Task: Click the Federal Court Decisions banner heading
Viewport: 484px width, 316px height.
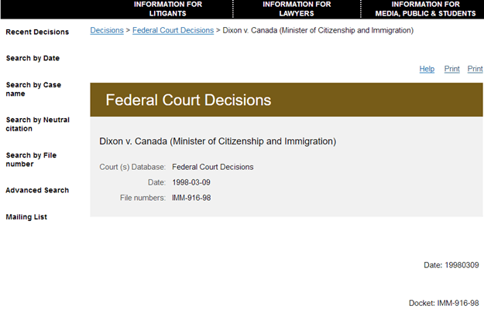Action: pyautogui.click(x=188, y=100)
